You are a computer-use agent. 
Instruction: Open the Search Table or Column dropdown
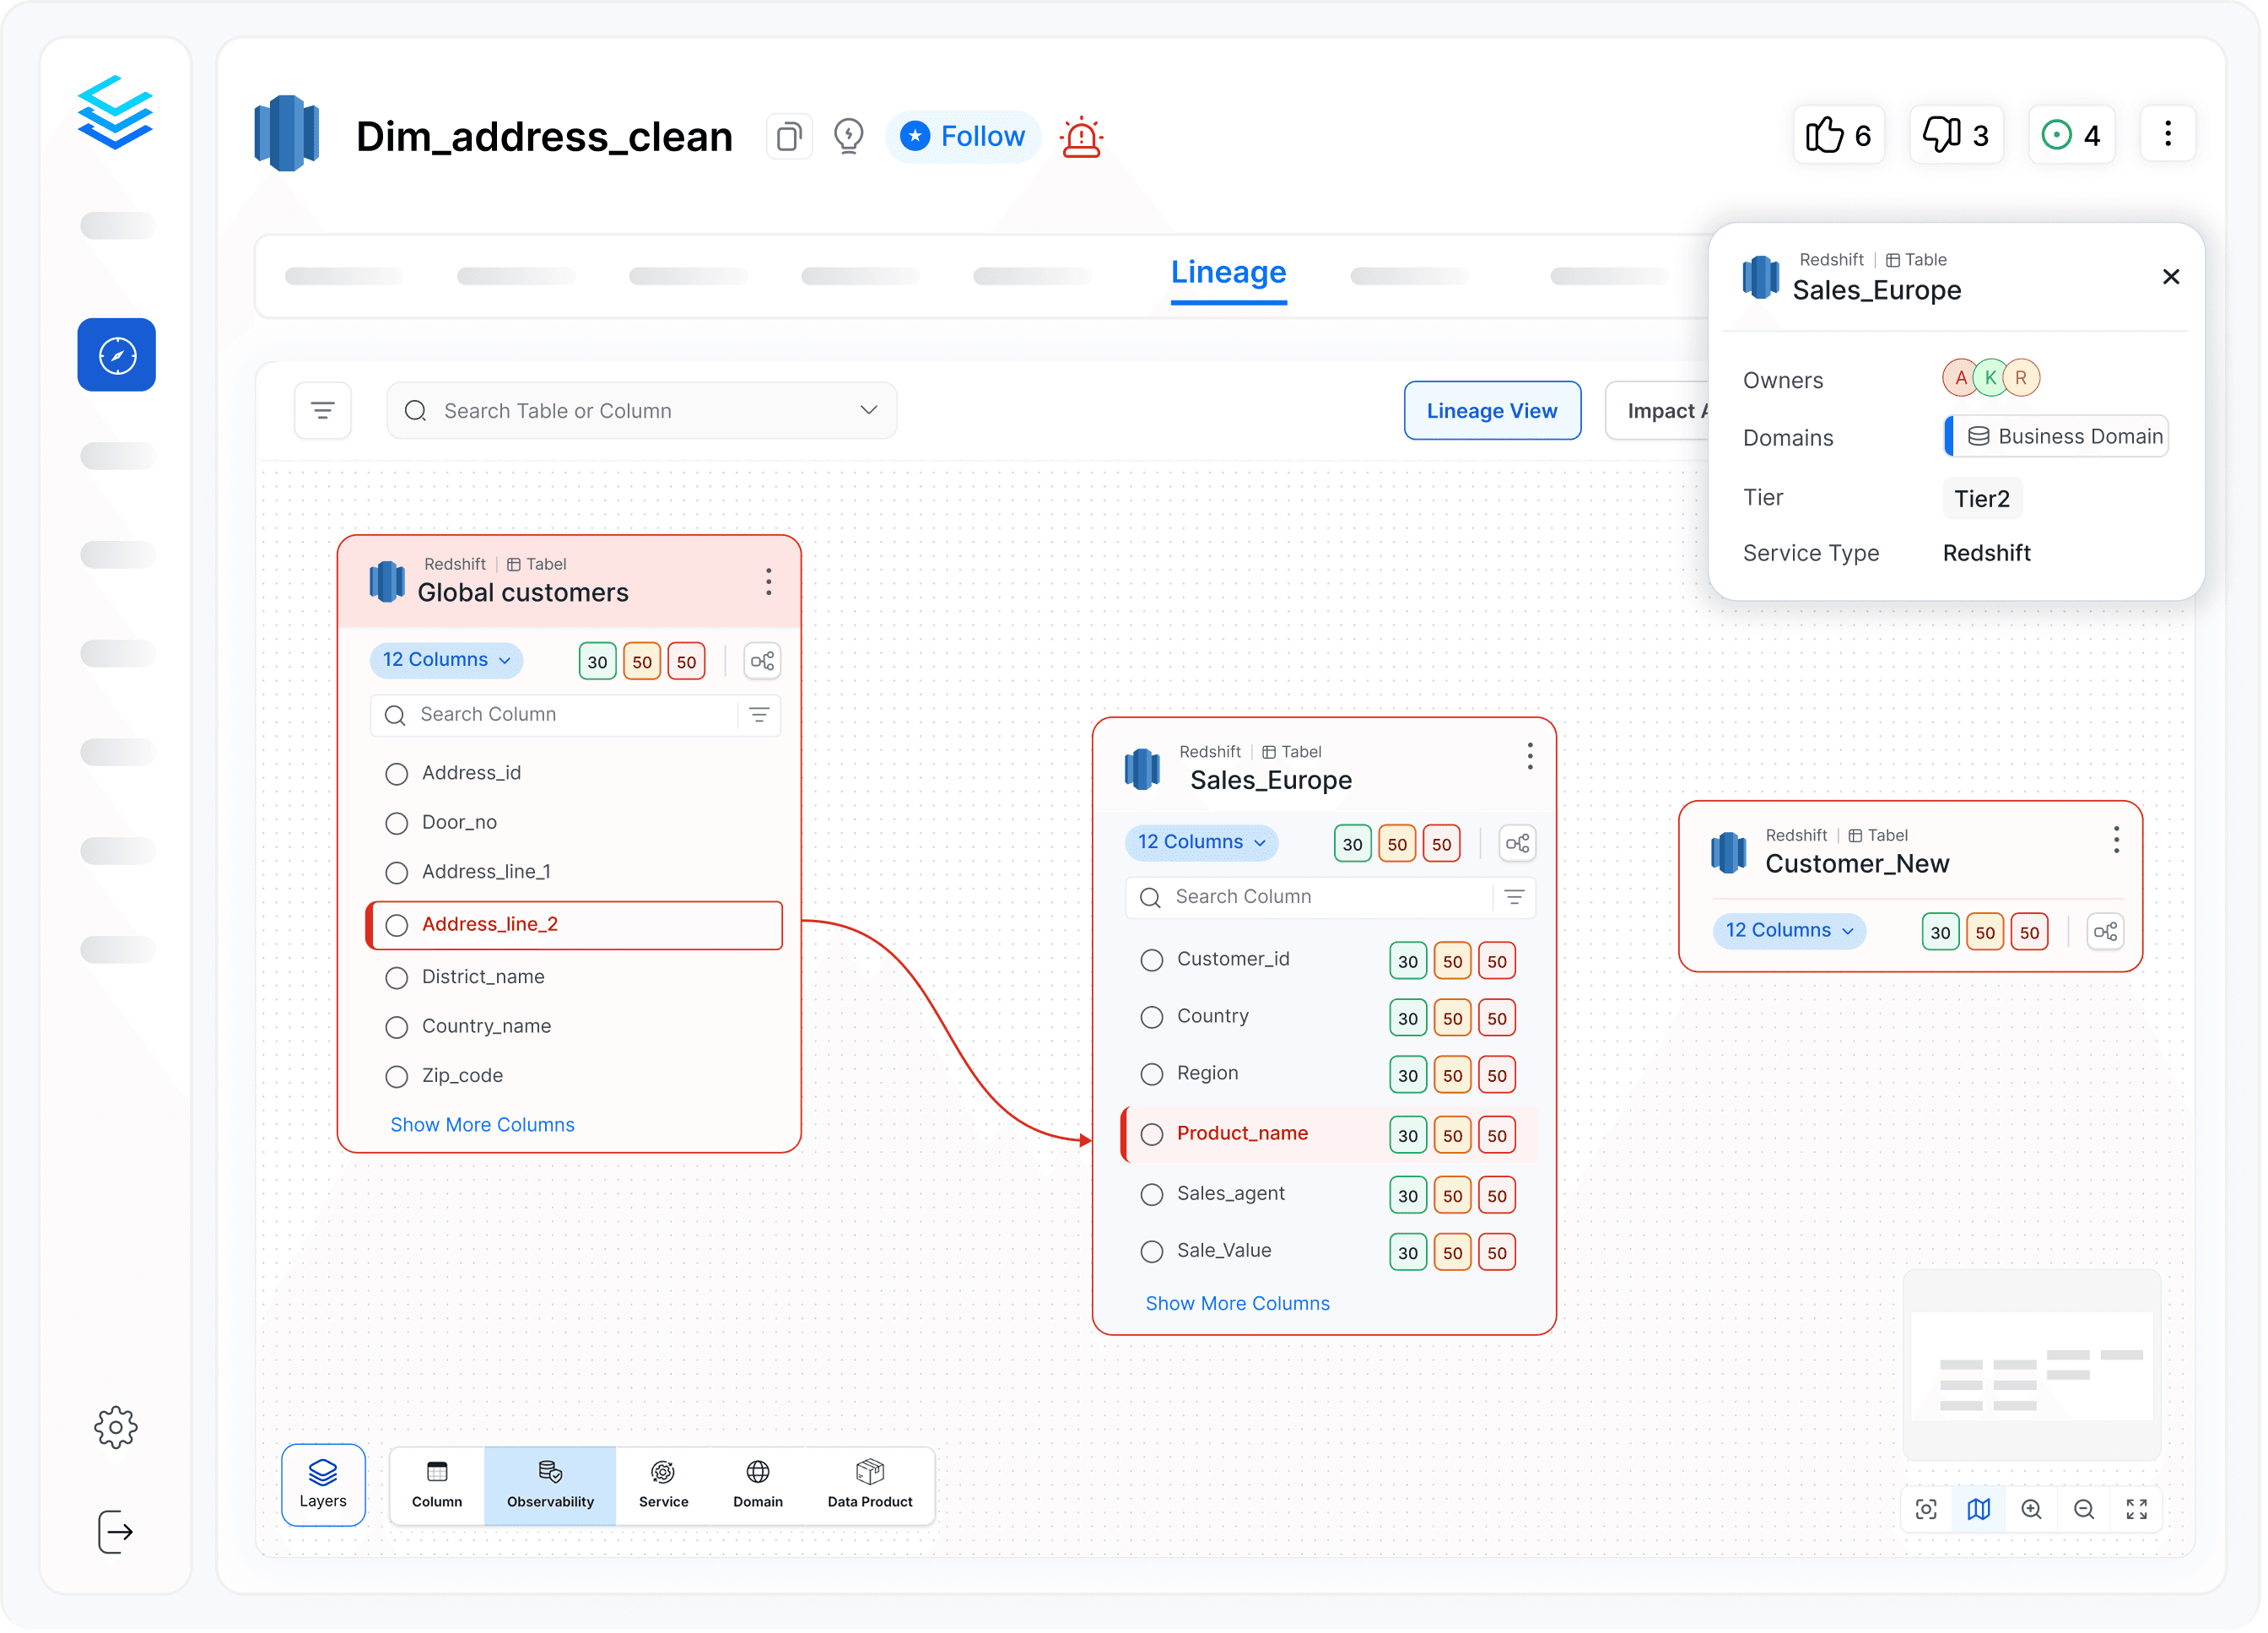(643, 412)
